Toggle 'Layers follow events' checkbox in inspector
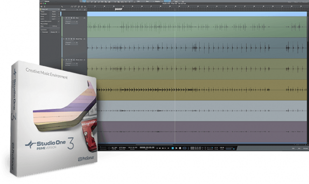309x184 pixels. tap(58, 21)
